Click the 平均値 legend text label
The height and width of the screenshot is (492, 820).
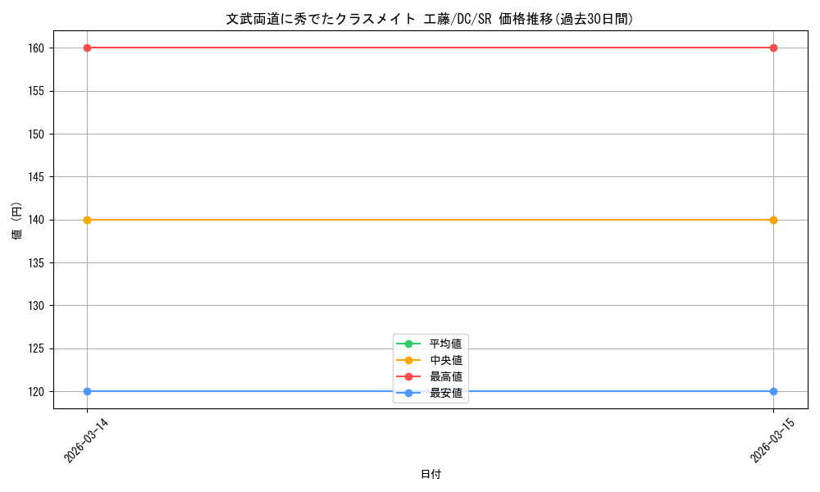point(445,344)
